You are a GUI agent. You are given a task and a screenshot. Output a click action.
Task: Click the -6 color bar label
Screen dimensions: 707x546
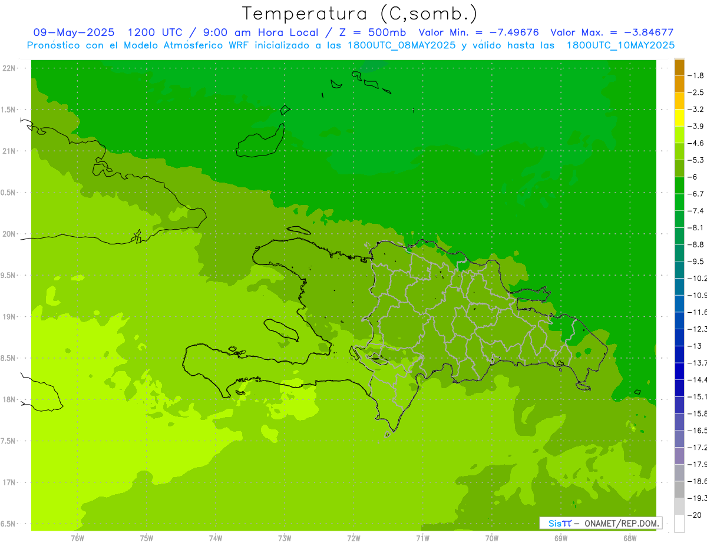coord(693,177)
